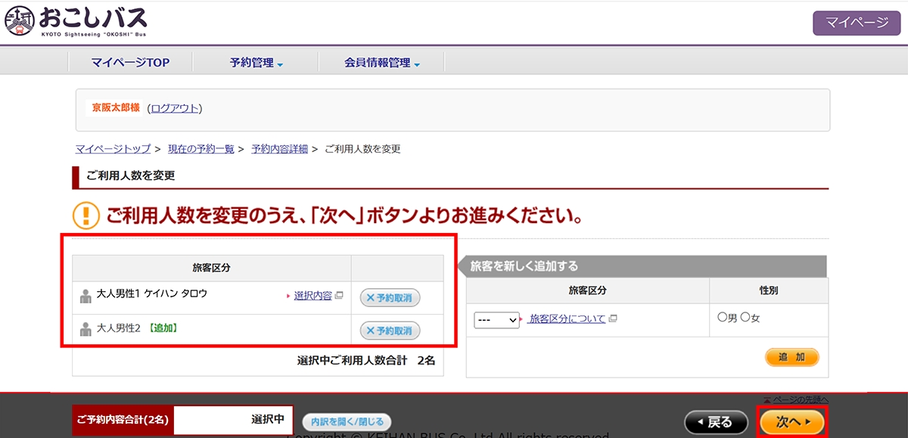Click external window icon after 選択内容
908x438 pixels.
tap(339, 296)
